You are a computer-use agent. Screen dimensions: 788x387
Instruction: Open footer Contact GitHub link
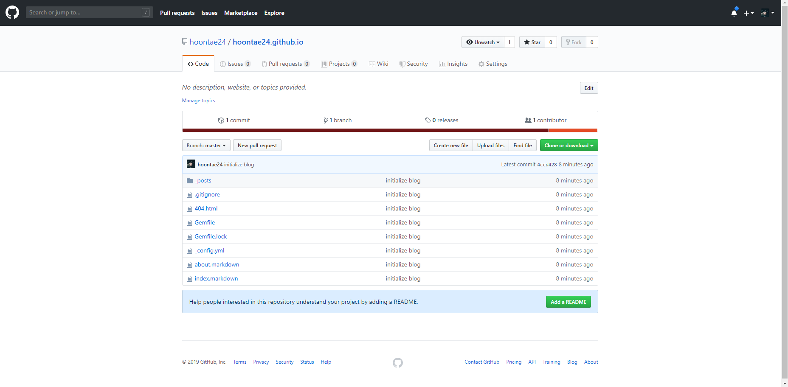482,362
